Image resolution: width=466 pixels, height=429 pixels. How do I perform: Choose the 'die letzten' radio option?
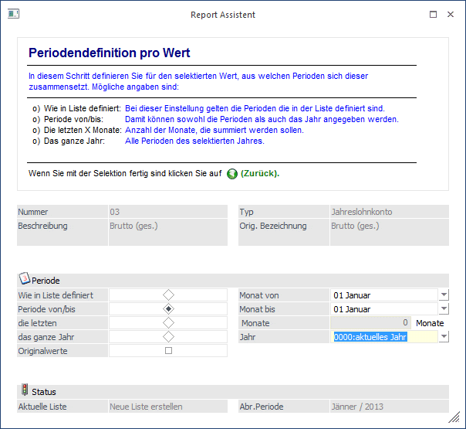[x=168, y=323]
